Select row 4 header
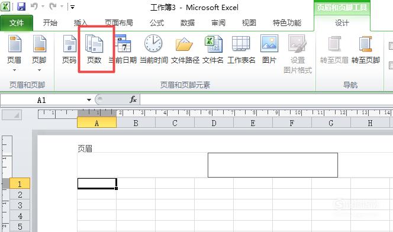393x232 pixels. pos(20,215)
